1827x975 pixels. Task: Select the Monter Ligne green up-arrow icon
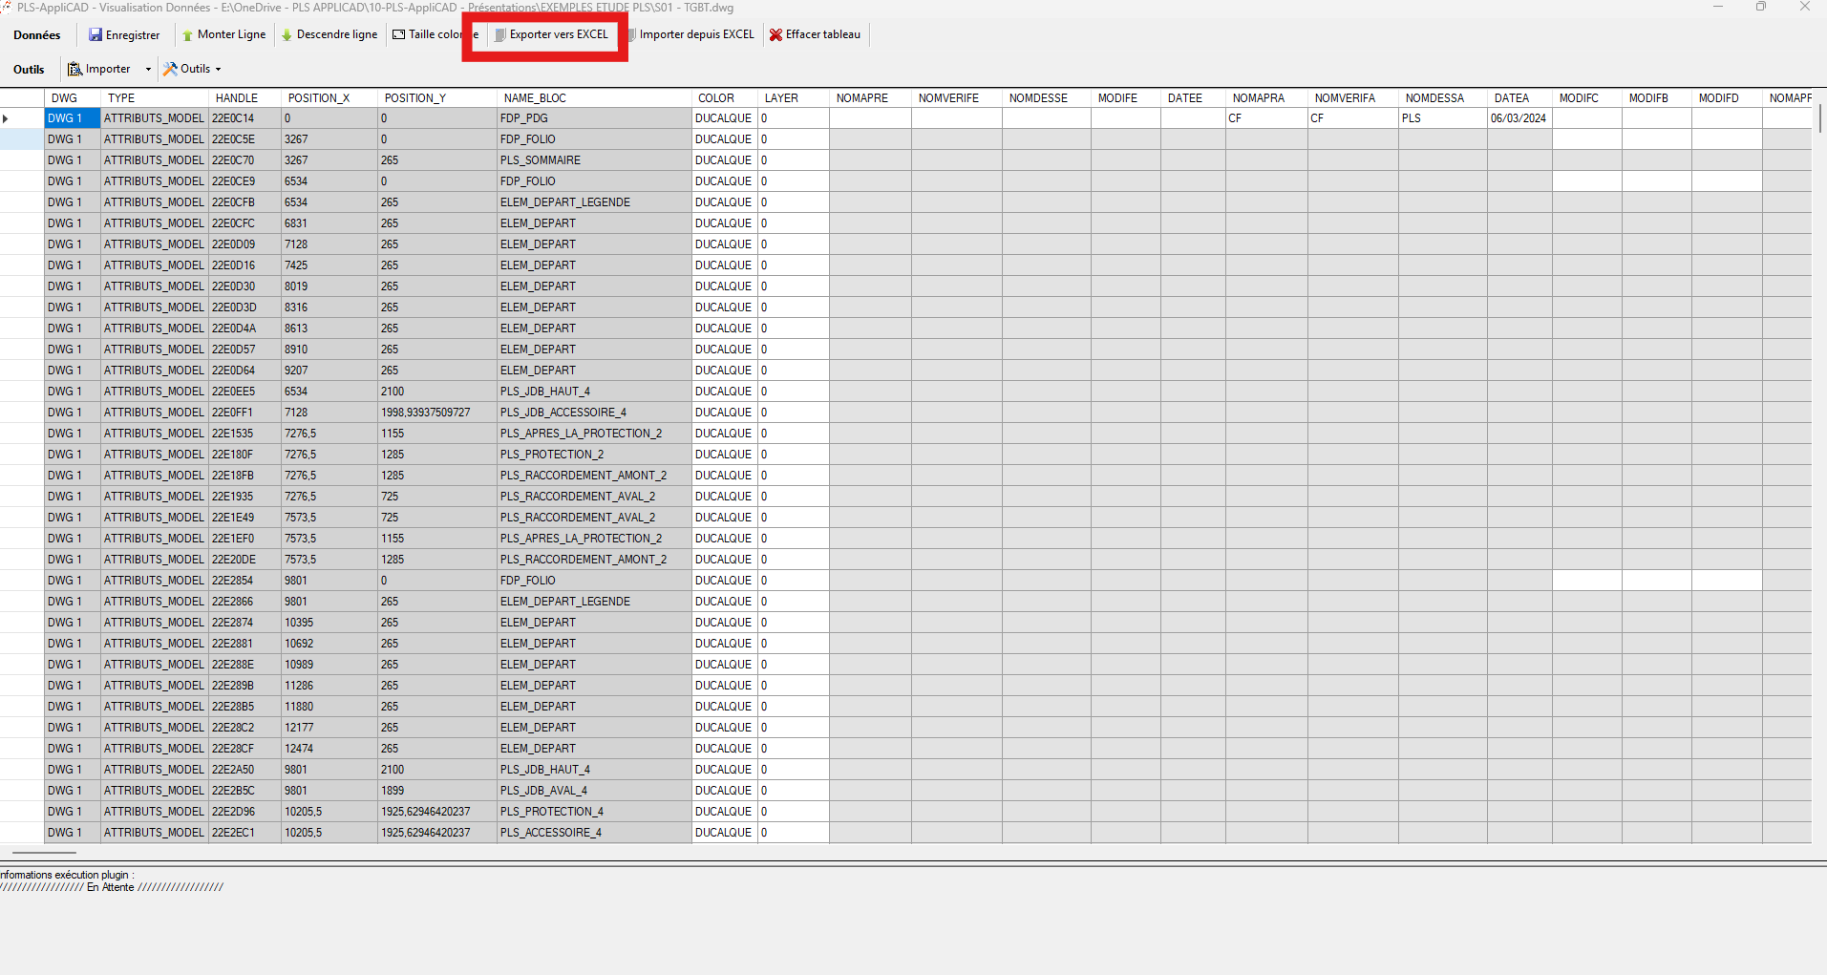pos(189,34)
